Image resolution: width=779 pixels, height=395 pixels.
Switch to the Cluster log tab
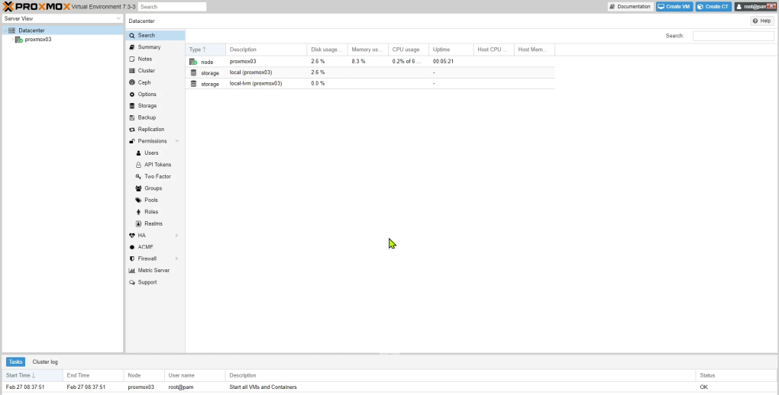click(x=45, y=361)
